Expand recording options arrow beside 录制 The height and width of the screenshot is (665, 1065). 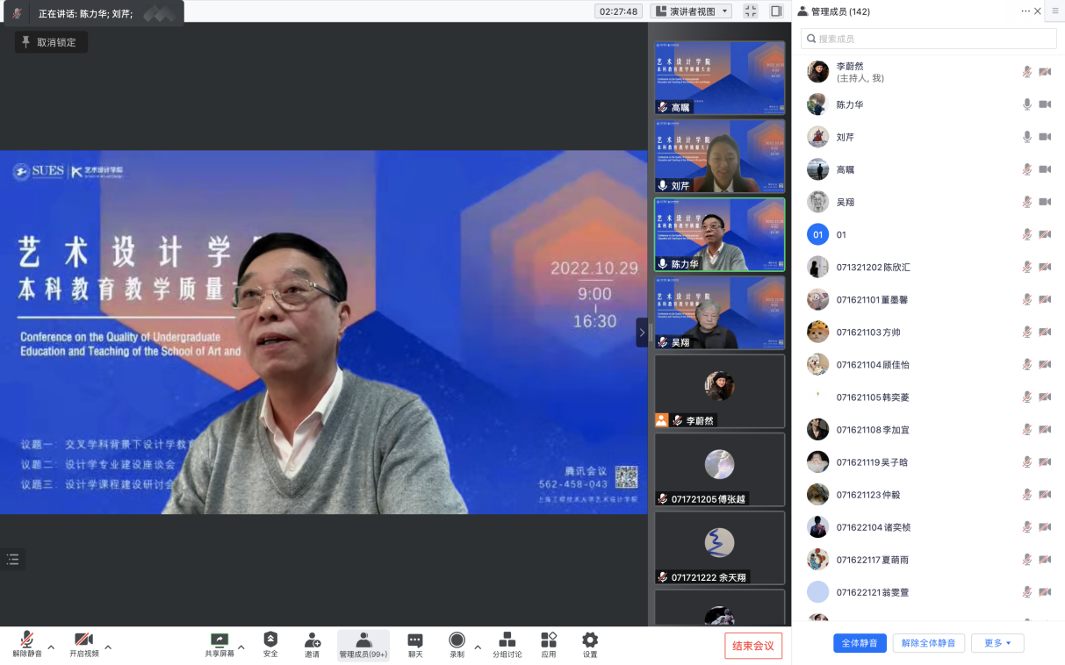click(x=478, y=648)
